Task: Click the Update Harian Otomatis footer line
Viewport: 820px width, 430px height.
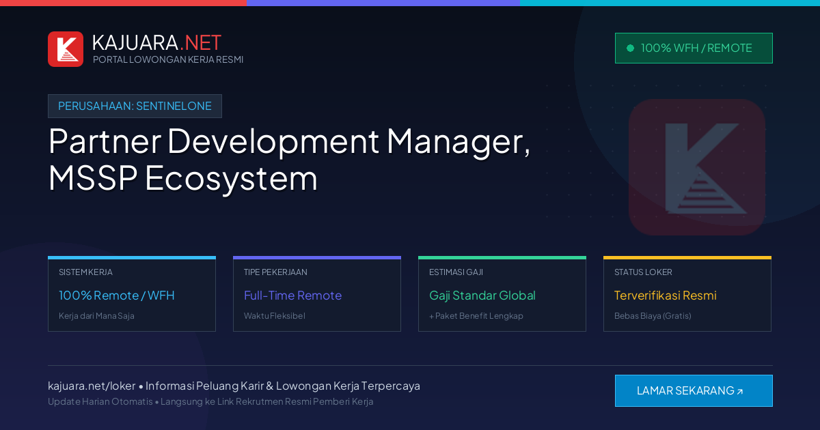Action: (x=210, y=401)
